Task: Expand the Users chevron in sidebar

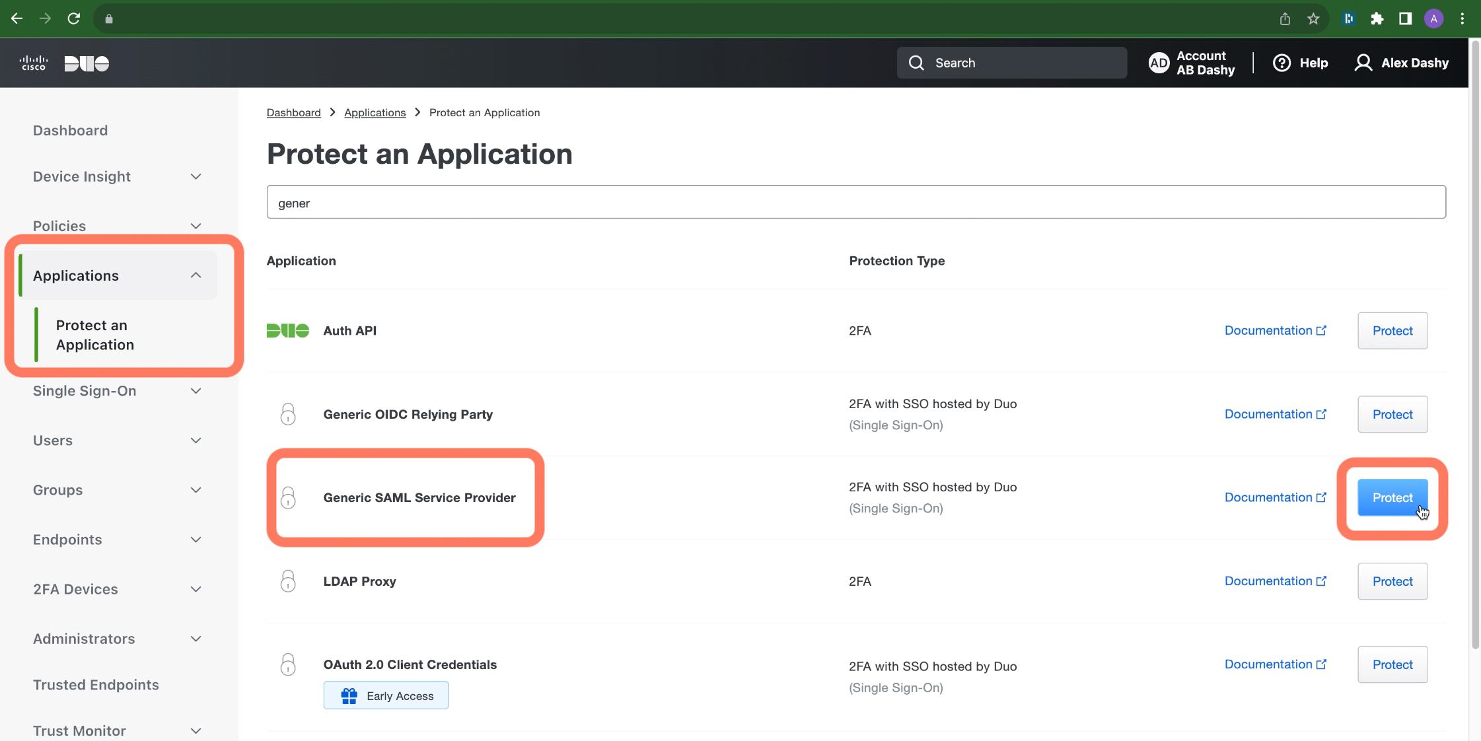Action: (196, 441)
